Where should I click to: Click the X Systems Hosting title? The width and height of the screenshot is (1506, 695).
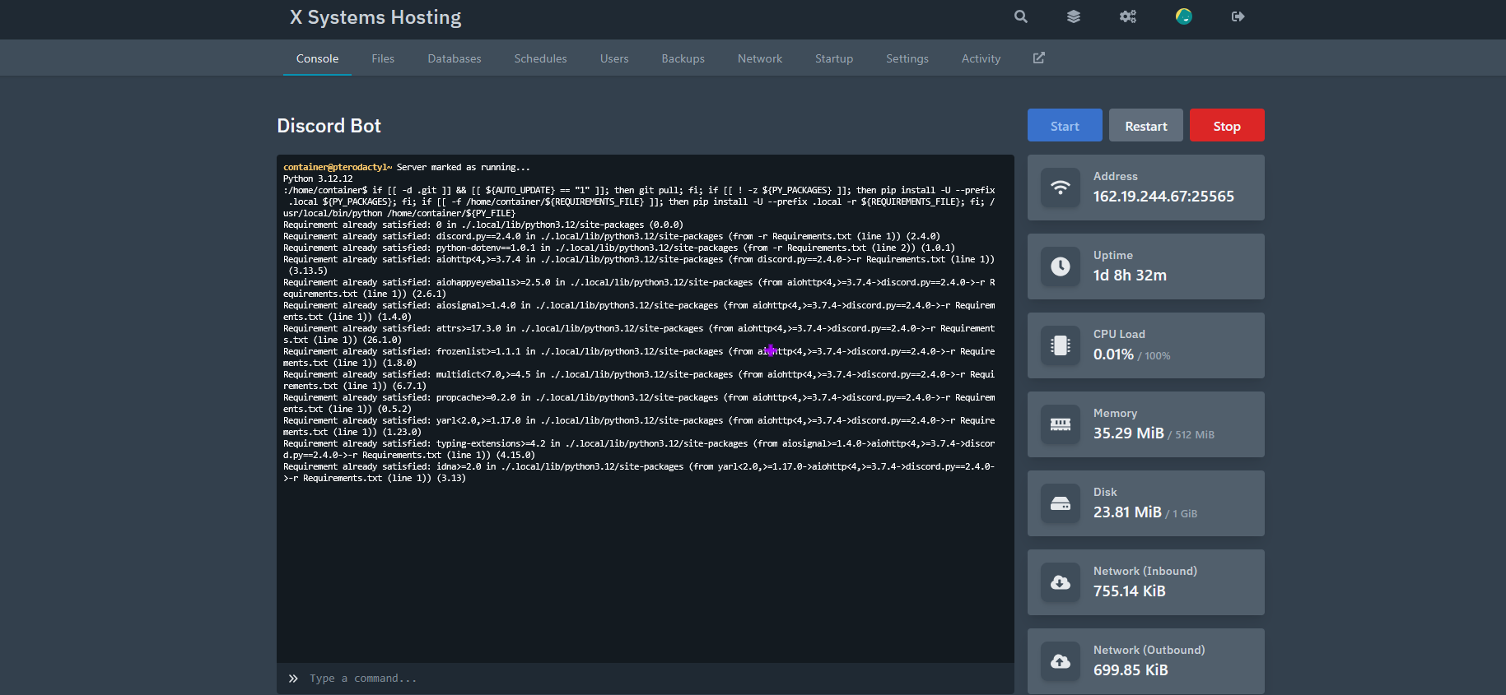375,17
